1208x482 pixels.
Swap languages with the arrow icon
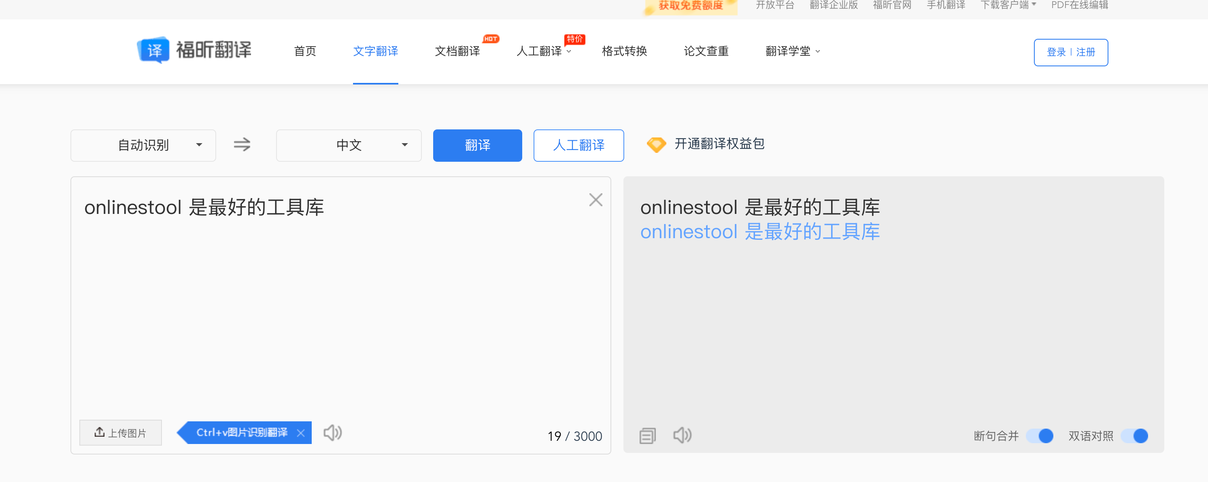[x=242, y=144]
